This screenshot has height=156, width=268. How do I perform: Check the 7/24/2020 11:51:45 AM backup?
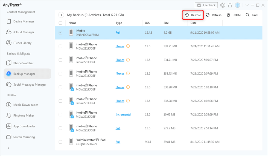60,46
